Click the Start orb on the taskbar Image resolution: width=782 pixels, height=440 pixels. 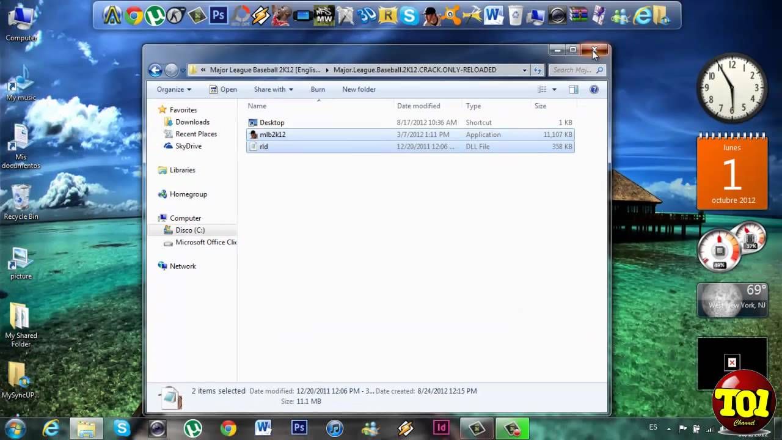click(x=15, y=428)
